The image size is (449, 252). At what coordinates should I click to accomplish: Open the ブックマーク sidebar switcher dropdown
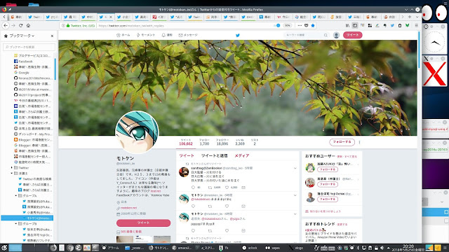(x=22, y=36)
